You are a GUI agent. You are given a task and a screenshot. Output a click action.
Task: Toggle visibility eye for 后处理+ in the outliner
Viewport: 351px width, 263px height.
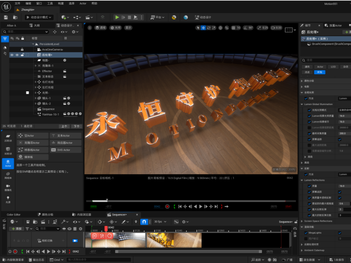coord(11,55)
